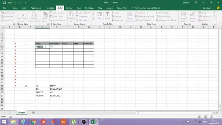This screenshot has width=222, height=125.
Task: Open the Developer tab
Action: coord(89,8)
